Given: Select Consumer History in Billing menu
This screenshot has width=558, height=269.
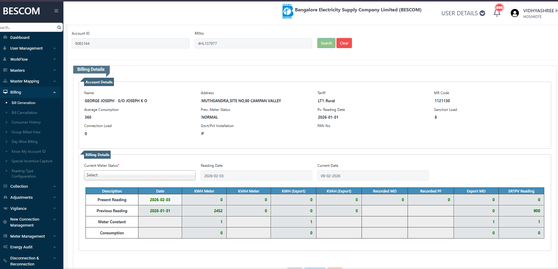Looking at the screenshot, I should pyautogui.click(x=26, y=122).
